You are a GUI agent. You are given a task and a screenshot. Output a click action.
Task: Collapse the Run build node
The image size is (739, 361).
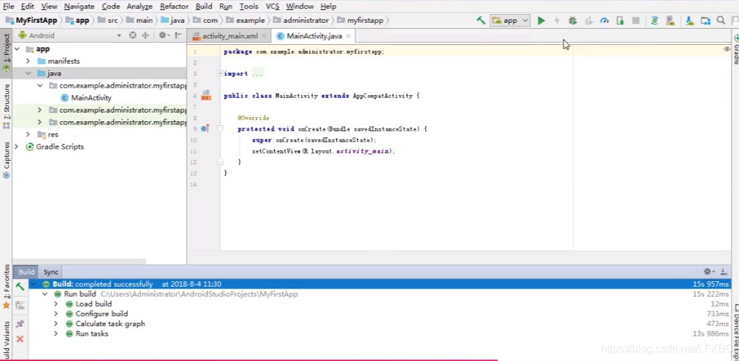pos(45,294)
